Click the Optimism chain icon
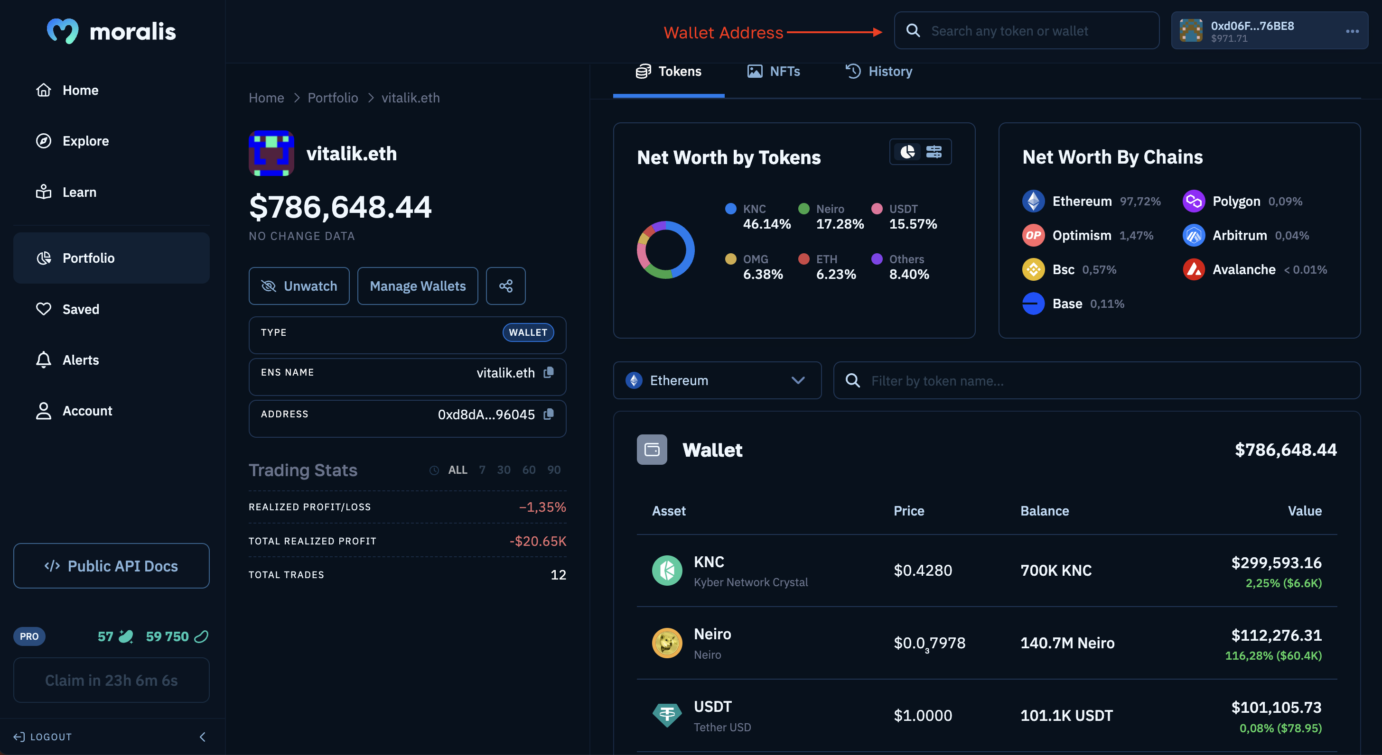The height and width of the screenshot is (755, 1382). click(1033, 235)
